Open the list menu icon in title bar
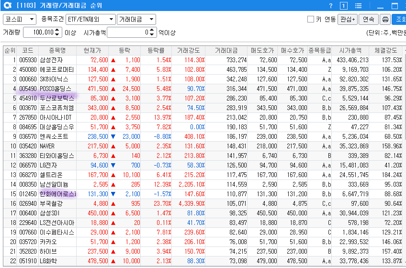406x268 pixels. 358,6
